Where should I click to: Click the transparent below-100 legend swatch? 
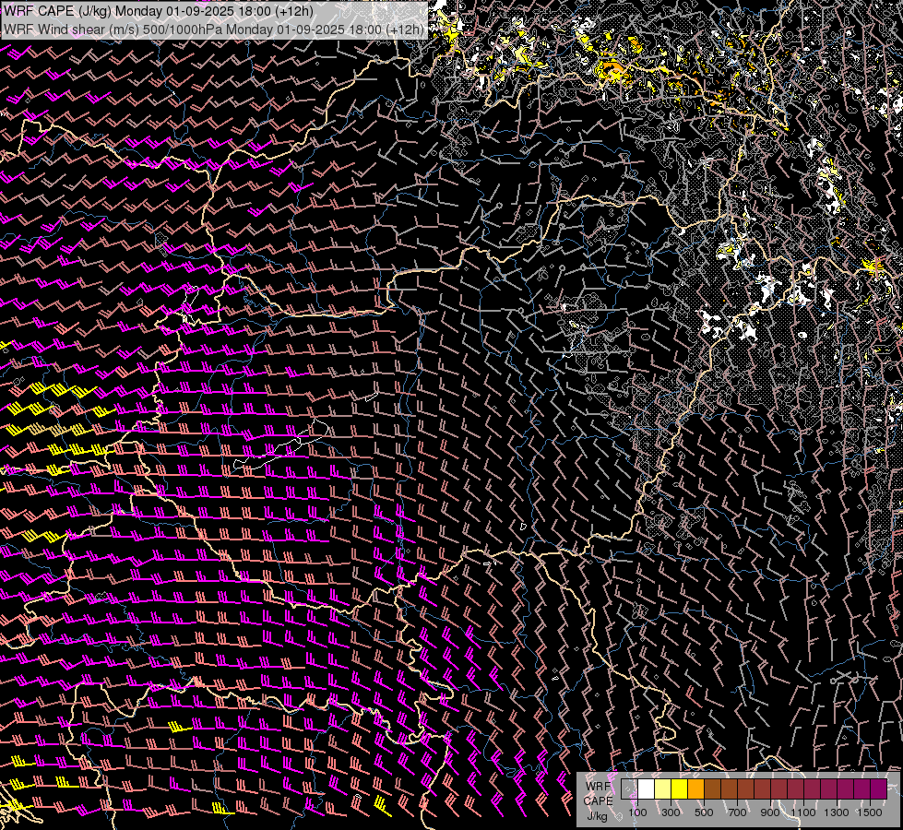pyautogui.click(x=629, y=789)
